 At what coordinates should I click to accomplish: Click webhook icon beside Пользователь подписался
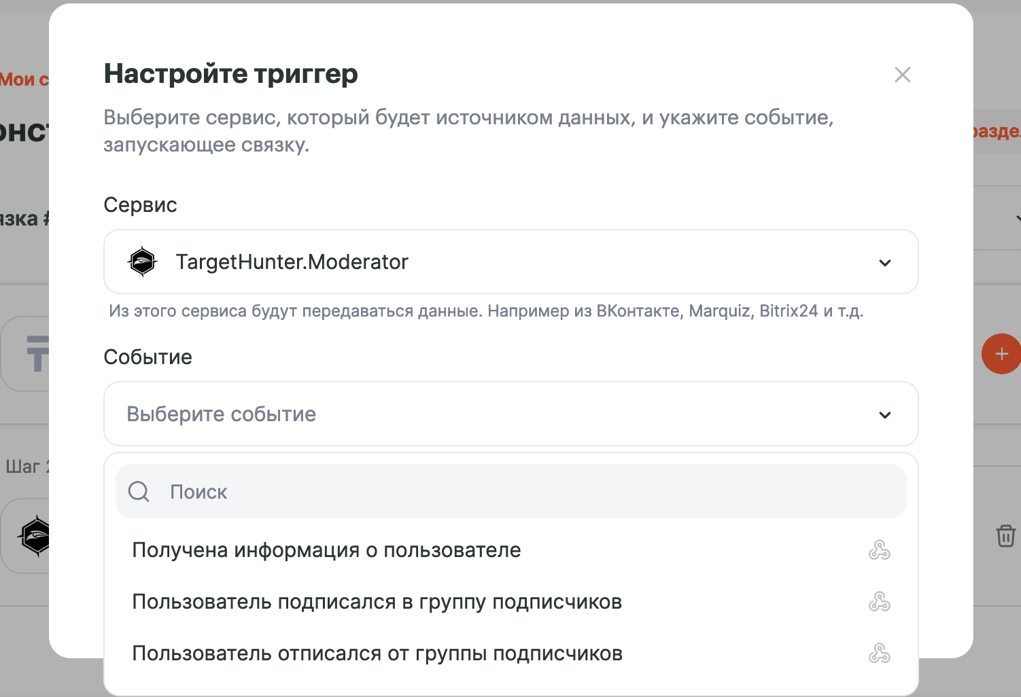tap(879, 602)
